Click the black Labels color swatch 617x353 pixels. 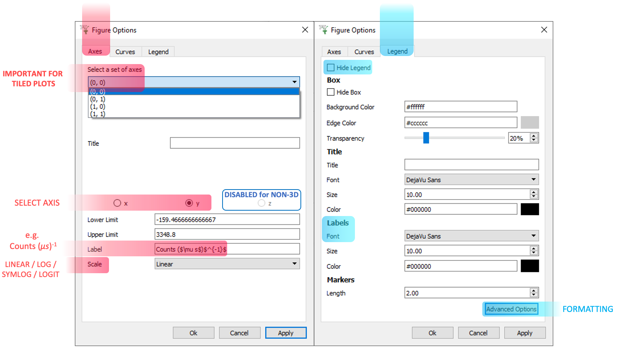pyautogui.click(x=530, y=266)
